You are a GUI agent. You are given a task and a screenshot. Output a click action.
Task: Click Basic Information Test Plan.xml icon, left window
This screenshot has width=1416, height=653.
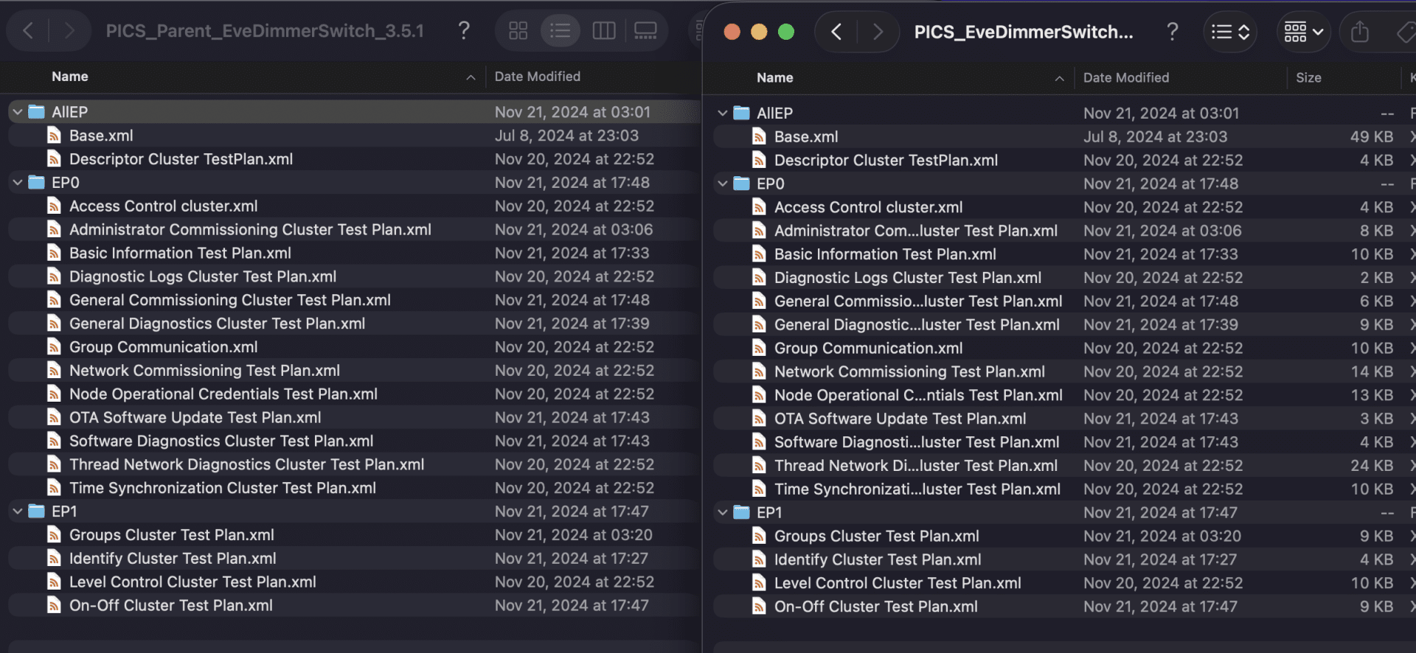pyautogui.click(x=54, y=254)
